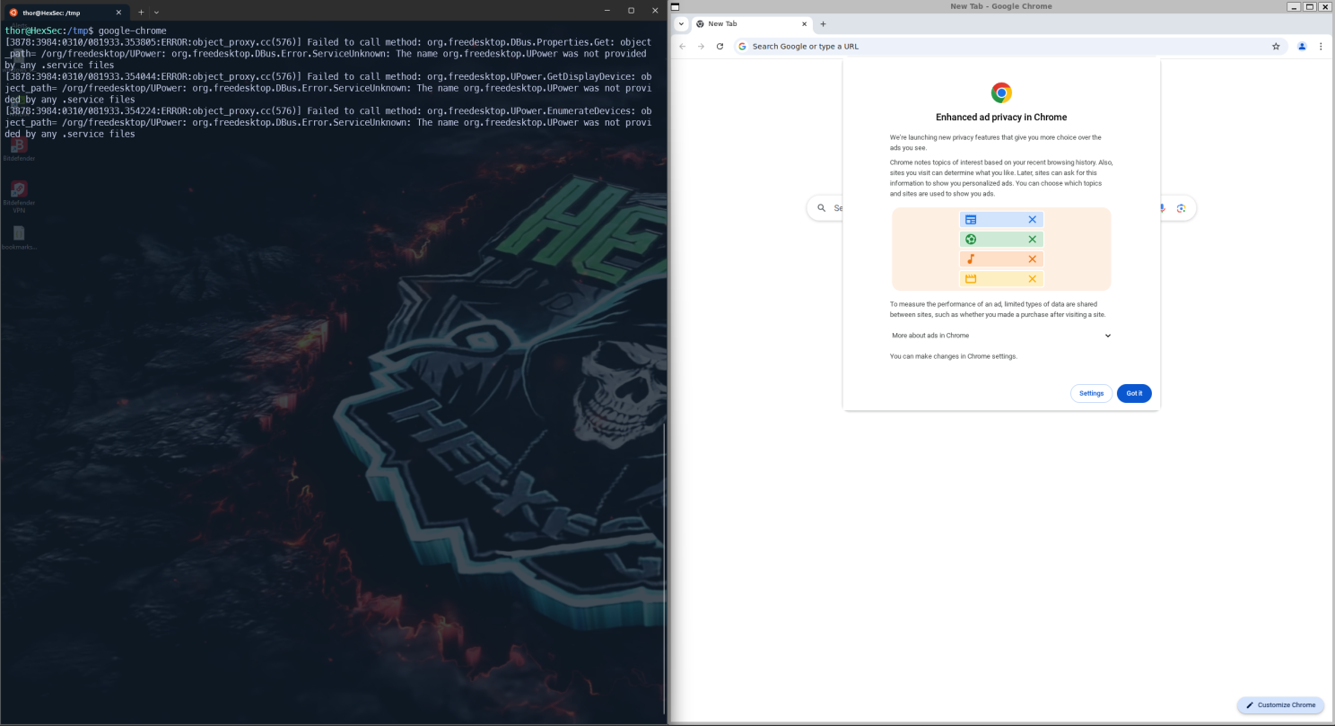Click the voice search microphone icon
The image size is (1335, 726).
(x=1163, y=208)
